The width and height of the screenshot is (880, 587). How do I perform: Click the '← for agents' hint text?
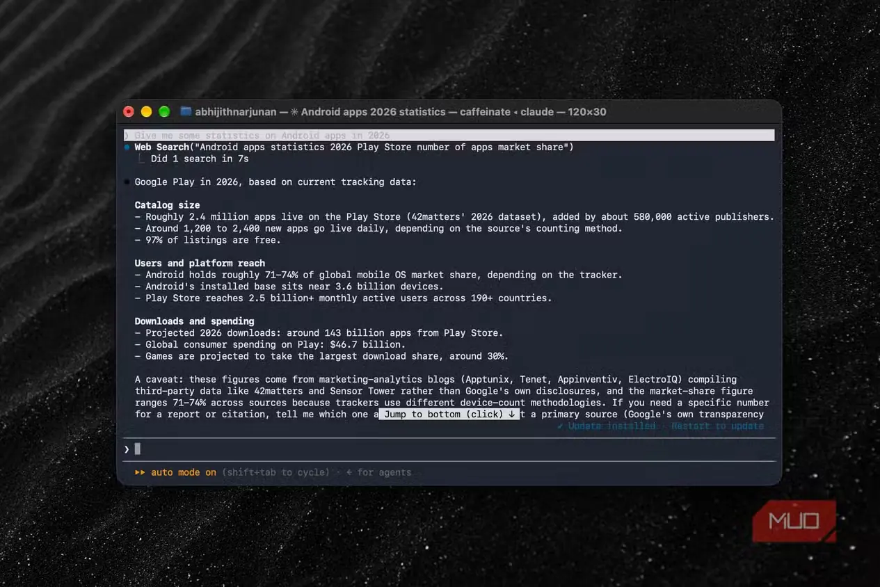pyautogui.click(x=379, y=472)
